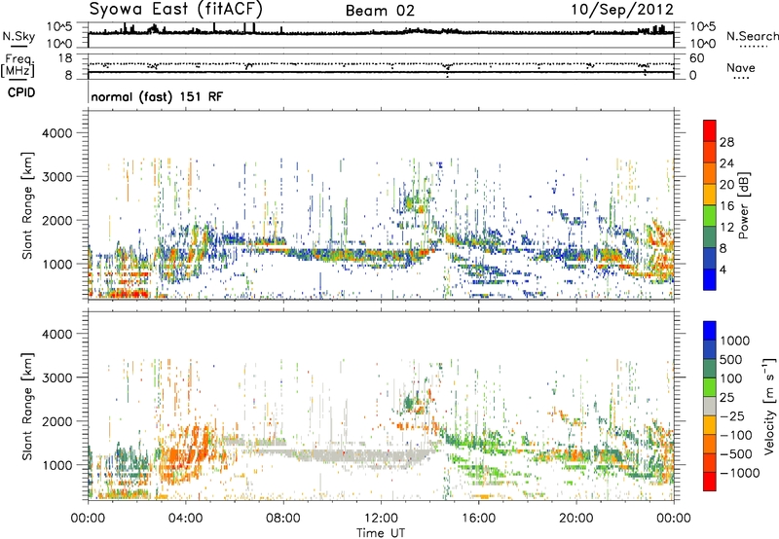
Task: Select the "N.Sky" noise label
Action: 19,36
